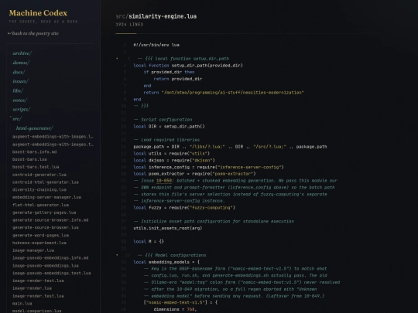Expand the html-generator/ subfolder
The image size is (418, 313).
[34, 128]
